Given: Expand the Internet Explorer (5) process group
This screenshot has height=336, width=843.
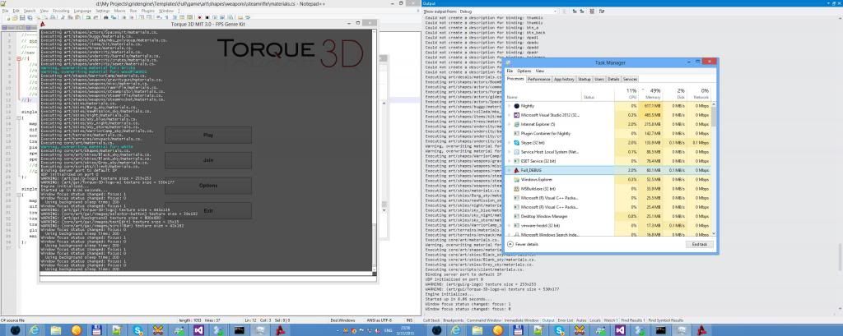Looking at the screenshot, I should (x=509, y=124).
